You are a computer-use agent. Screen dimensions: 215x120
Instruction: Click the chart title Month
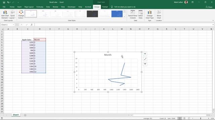pos(108,55)
